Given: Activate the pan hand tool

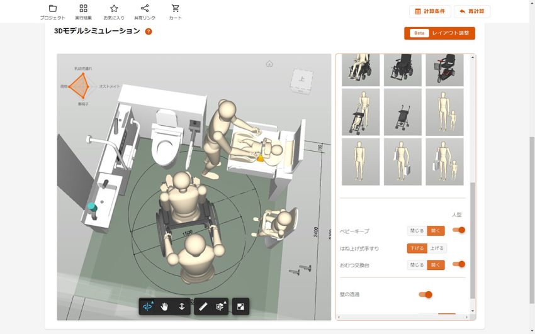Looking at the screenshot, I should [x=165, y=306].
